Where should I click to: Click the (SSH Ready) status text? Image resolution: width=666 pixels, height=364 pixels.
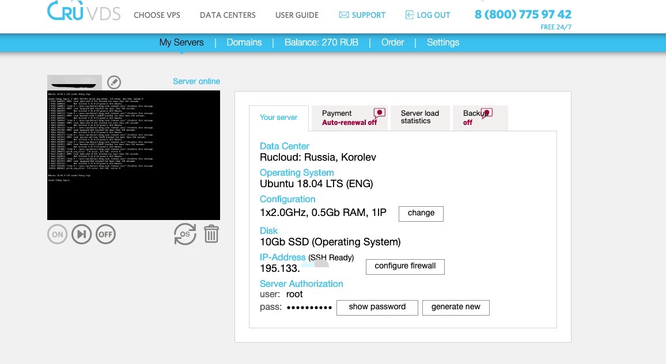click(331, 258)
